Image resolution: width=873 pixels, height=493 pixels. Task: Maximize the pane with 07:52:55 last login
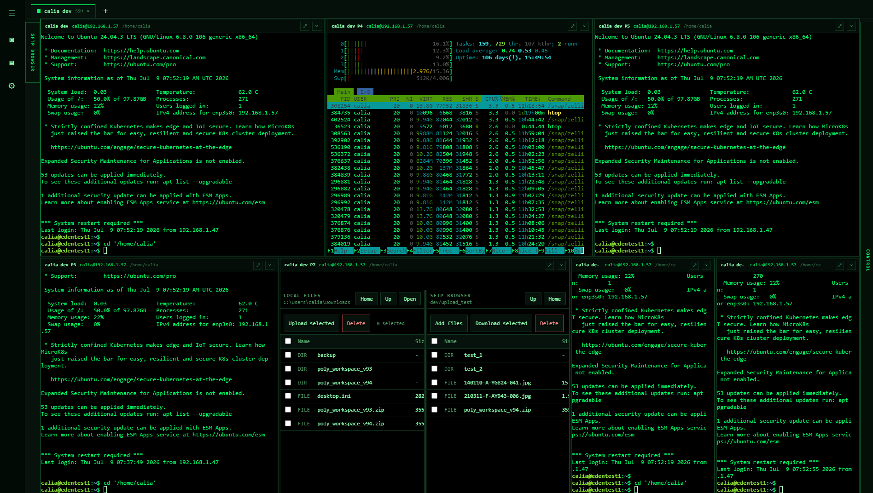(x=839, y=265)
